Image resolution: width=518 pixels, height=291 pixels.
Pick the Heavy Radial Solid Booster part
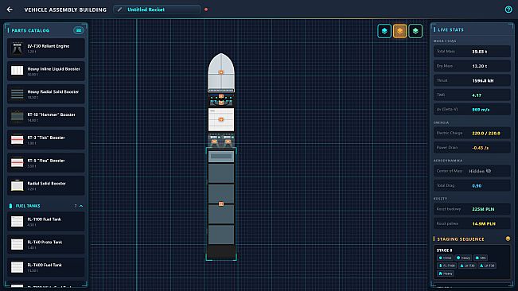tap(46, 94)
